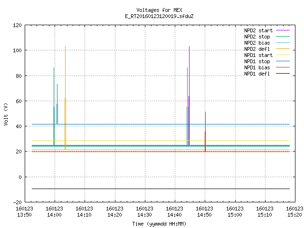Click the x-axis time label 15:20
This screenshot has height=228, width=304.
pos(294,215)
